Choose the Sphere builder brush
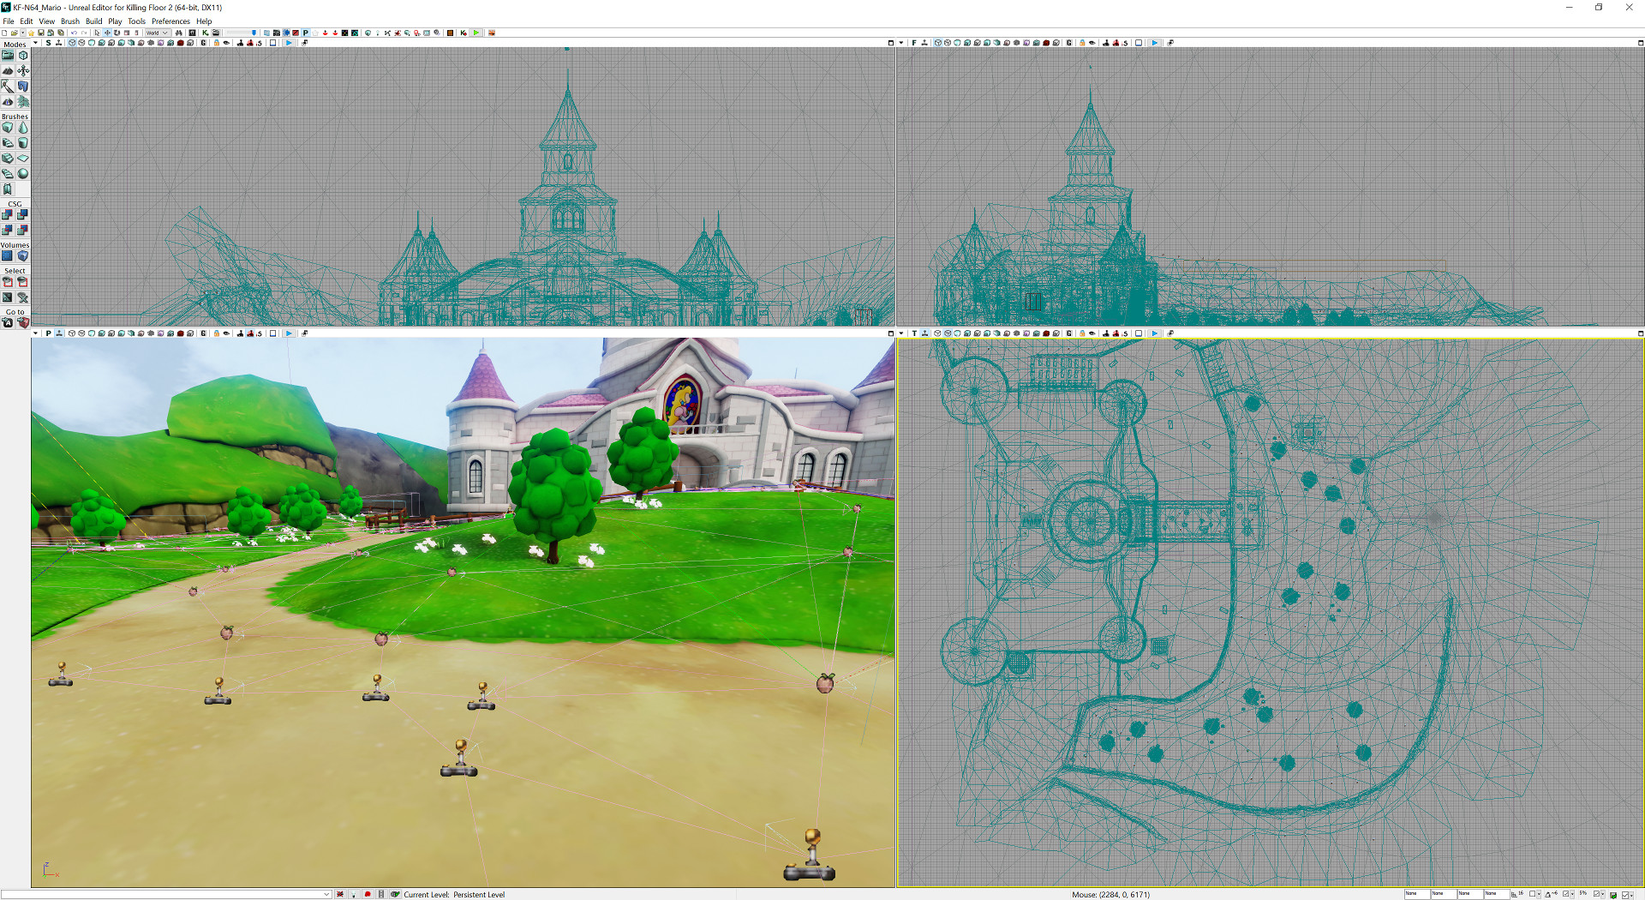The width and height of the screenshot is (1645, 900). (x=23, y=174)
